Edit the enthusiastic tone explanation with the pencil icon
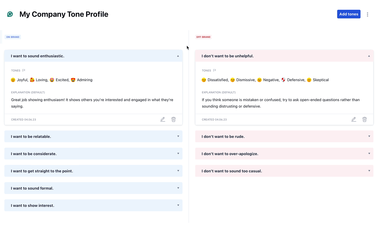 click(163, 119)
